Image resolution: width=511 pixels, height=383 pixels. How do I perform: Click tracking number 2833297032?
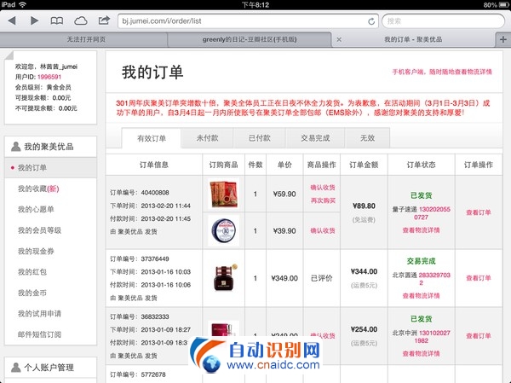[x=434, y=279]
